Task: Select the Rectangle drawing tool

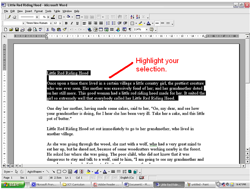Action: coord(59,171)
